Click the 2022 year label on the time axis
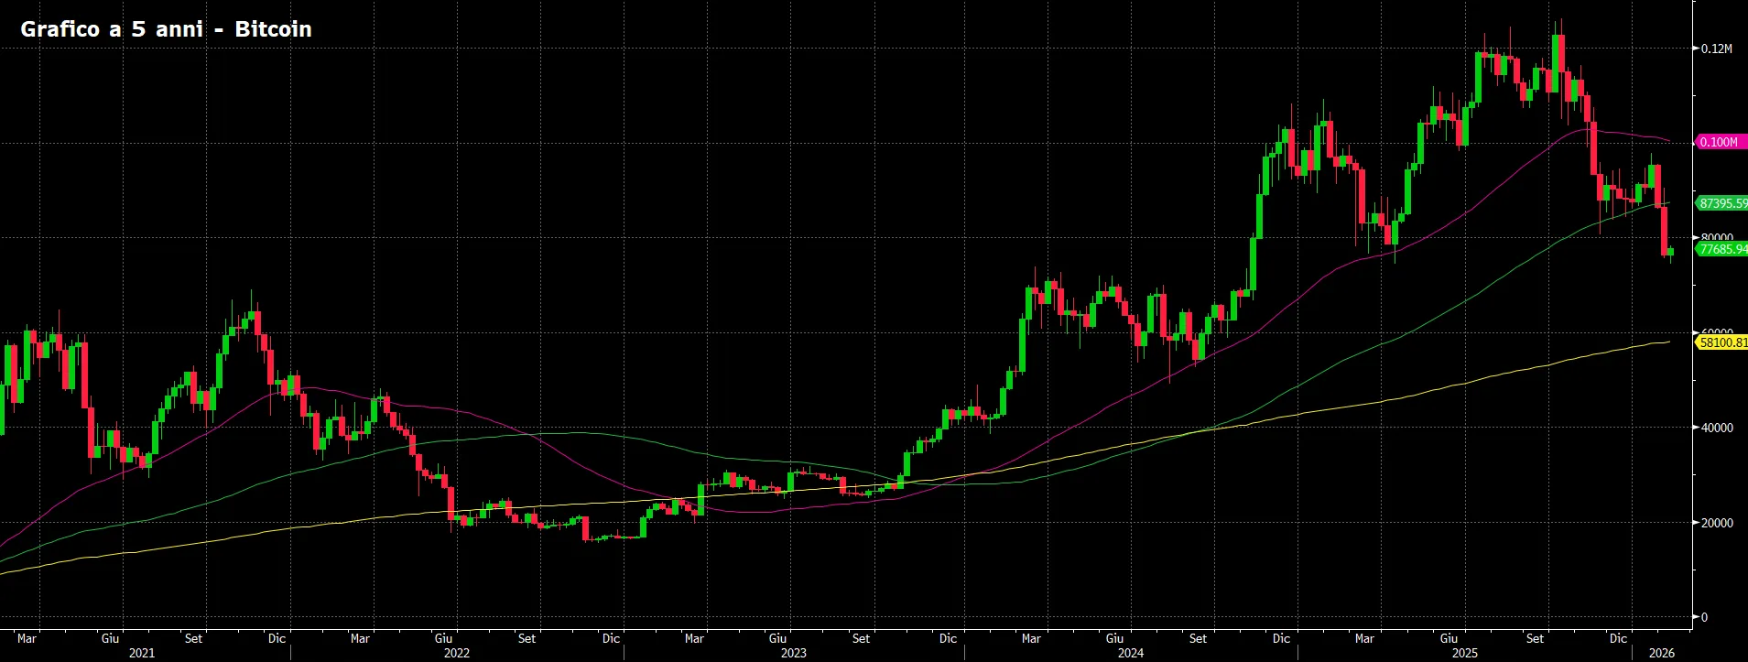The width and height of the screenshot is (1748, 662). (456, 653)
